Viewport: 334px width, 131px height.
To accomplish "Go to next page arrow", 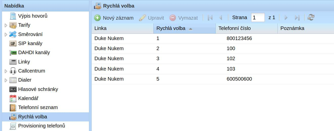I will (286, 18).
